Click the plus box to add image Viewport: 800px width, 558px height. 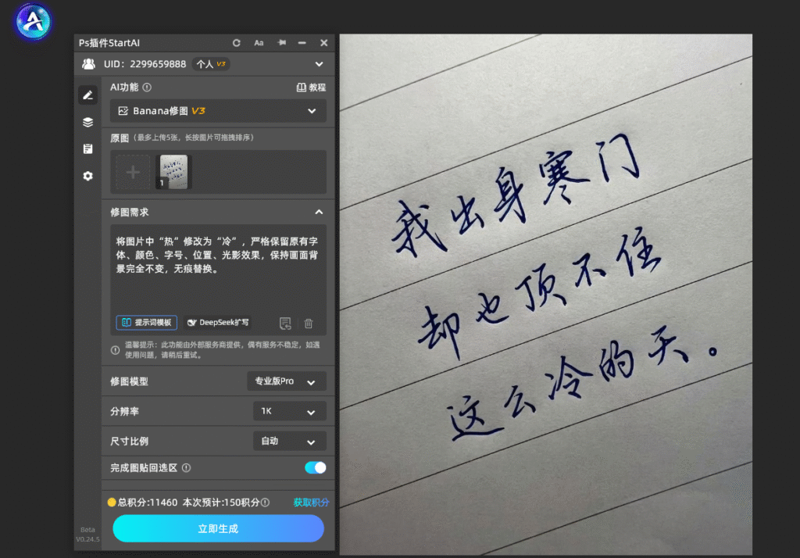pyautogui.click(x=133, y=172)
